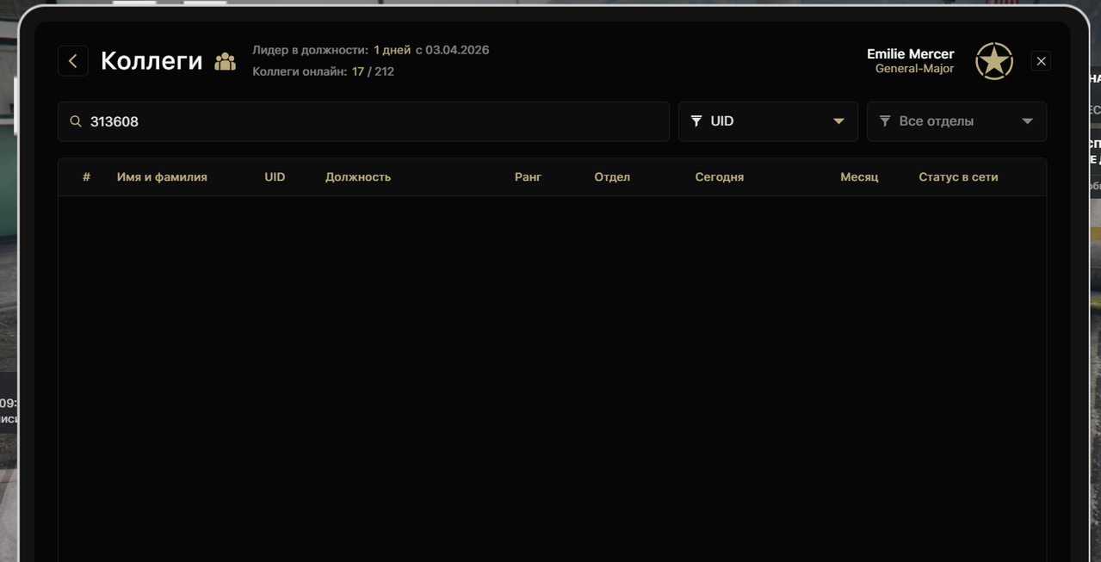This screenshot has width=1101, height=562.
Task: Open the Все отделы department dropdown
Action: tap(956, 121)
